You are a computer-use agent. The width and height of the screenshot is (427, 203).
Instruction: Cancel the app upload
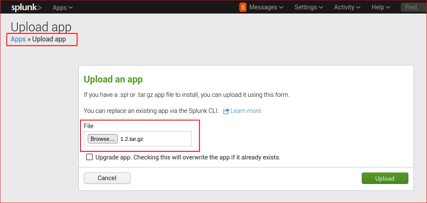(107, 178)
